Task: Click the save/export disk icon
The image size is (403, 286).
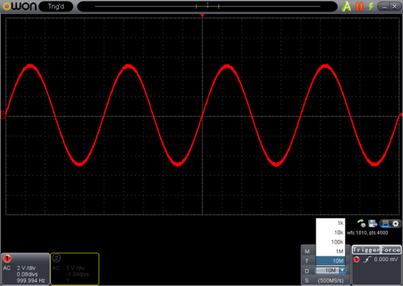Action: tap(373, 223)
